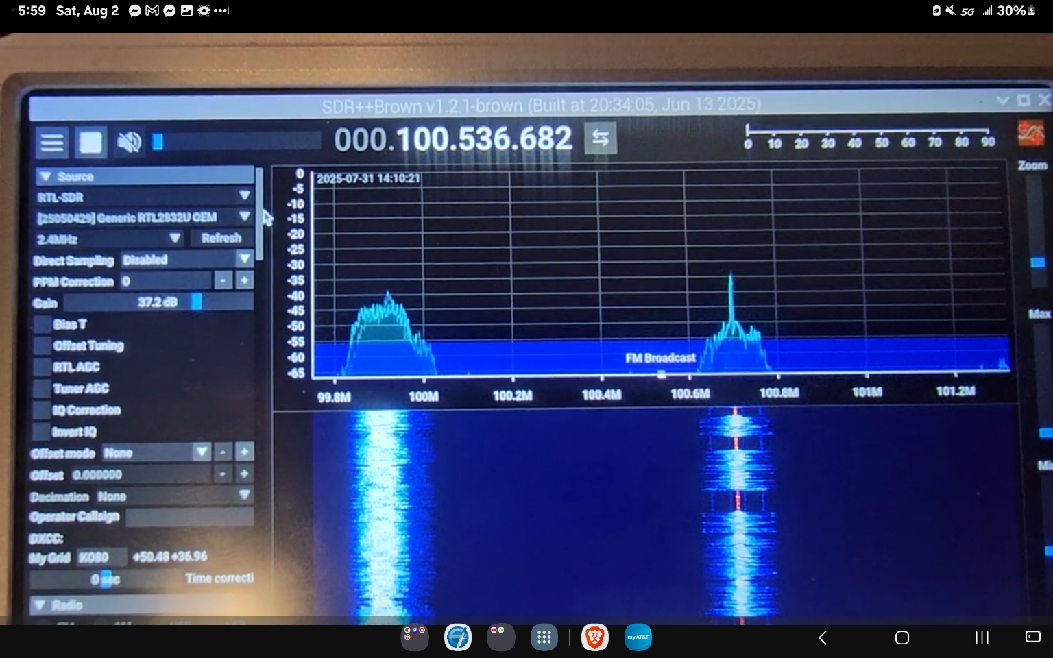Click the My Grid locator field
Viewport: 1053px width, 658px height.
coord(101,557)
